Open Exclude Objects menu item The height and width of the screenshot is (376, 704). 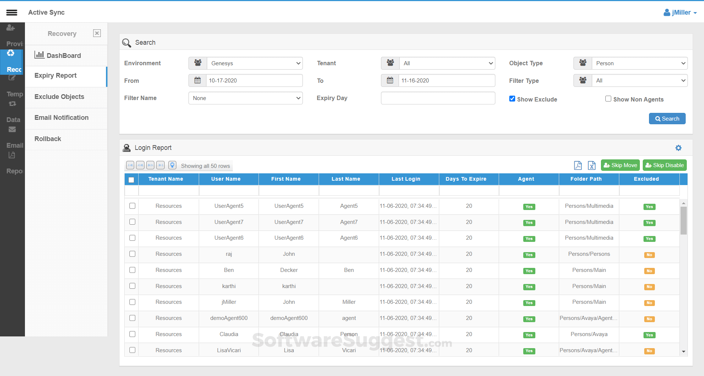(59, 97)
